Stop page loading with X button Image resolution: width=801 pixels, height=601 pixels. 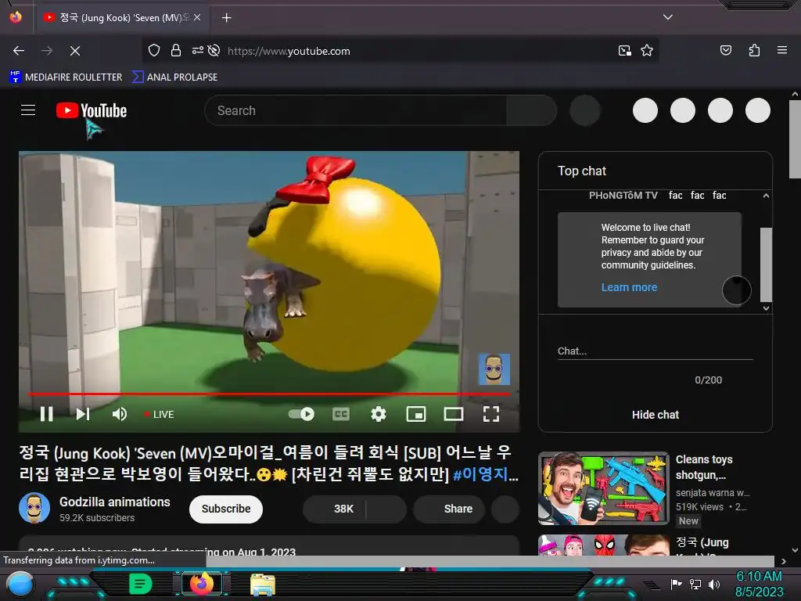[x=75, y=51]
